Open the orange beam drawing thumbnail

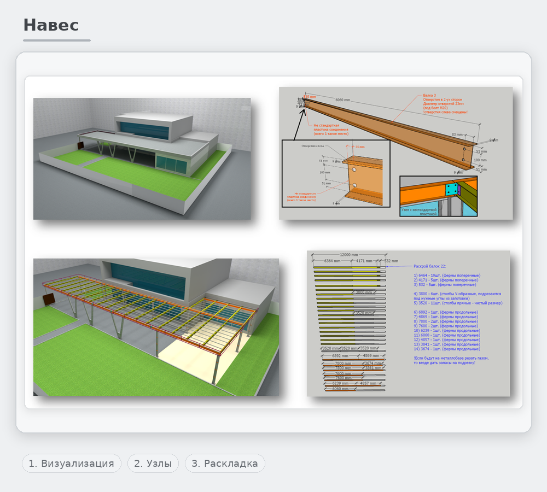[x=395, y=153]
